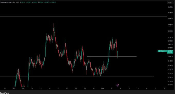The width and height of the screenshot is (175, 94).
Task: Click the 2.6500 price axis label
Action: point(170,45)
